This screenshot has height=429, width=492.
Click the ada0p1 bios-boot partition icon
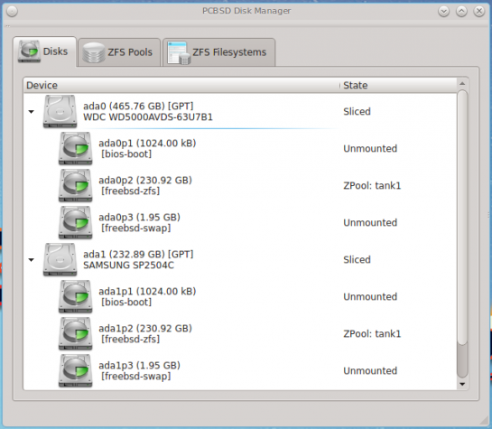point(75,148)
